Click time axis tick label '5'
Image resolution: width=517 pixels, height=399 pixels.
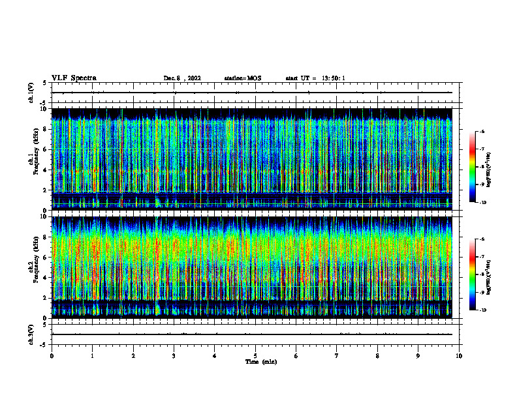click(255, 356)
